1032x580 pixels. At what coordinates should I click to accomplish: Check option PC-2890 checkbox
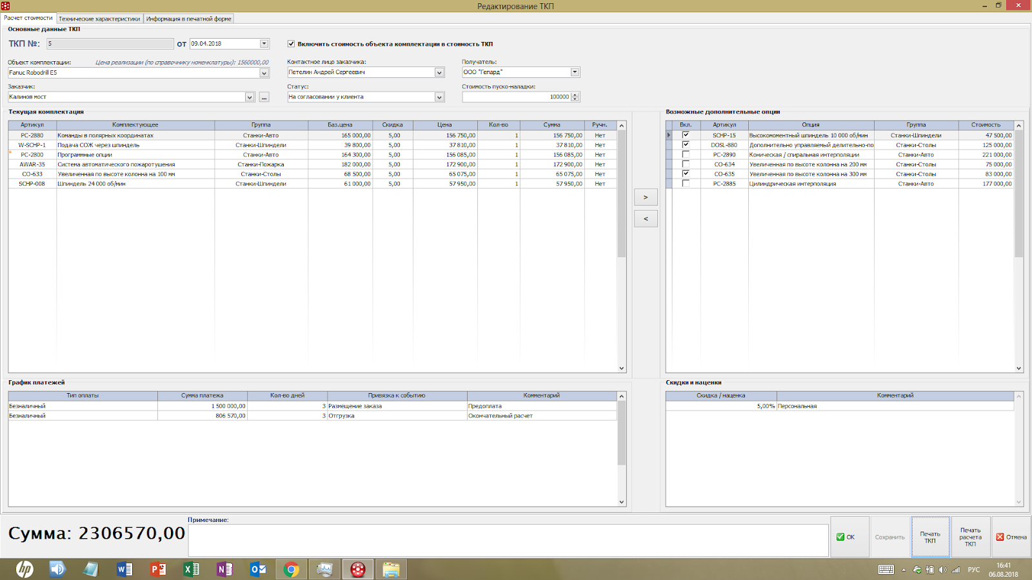pyautogui.click(x=686, y=155)
